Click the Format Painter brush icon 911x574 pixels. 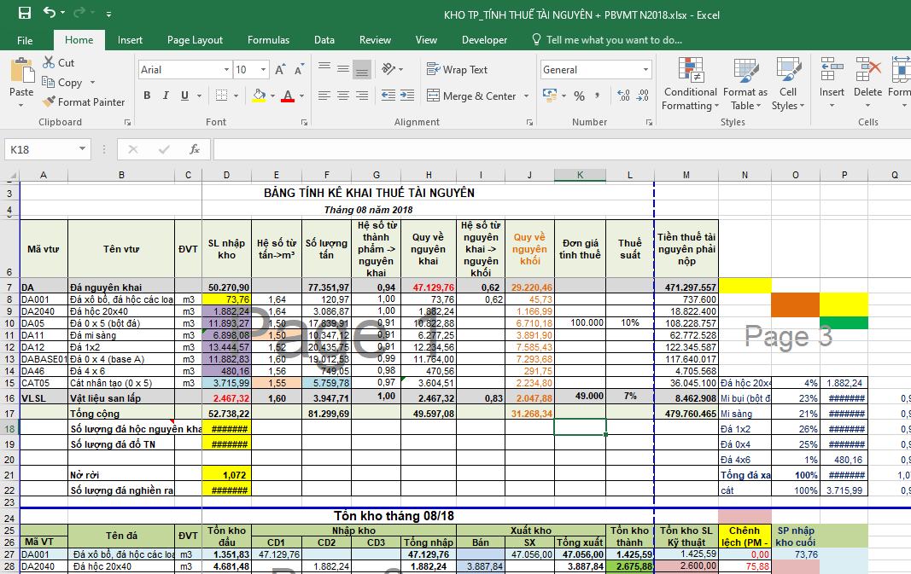point(49,102)
